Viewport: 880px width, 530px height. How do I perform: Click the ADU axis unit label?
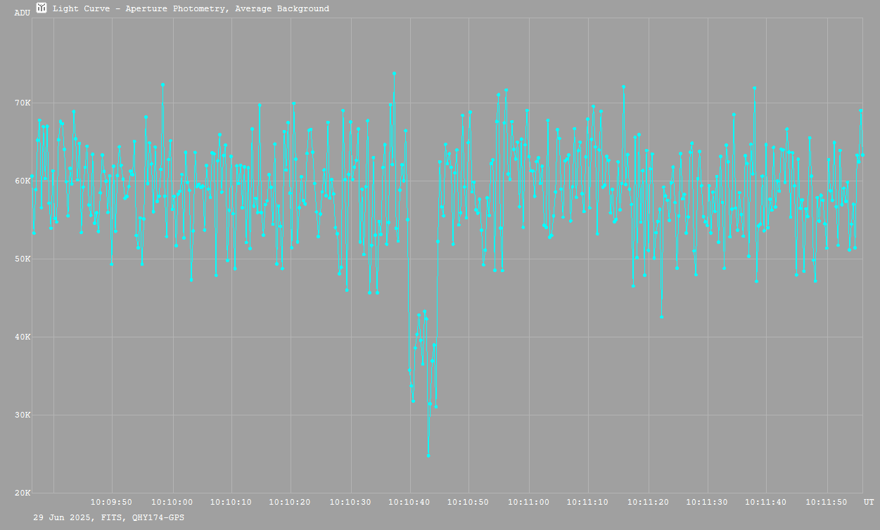pyautogui.click(x=23, y=13)
